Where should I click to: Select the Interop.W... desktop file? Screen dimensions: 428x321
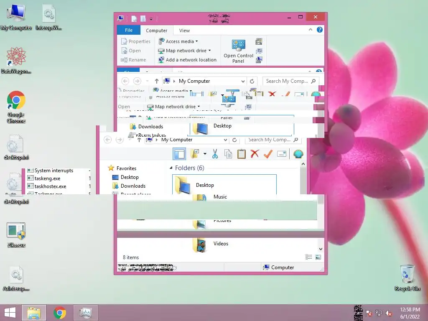pos(48,18)
